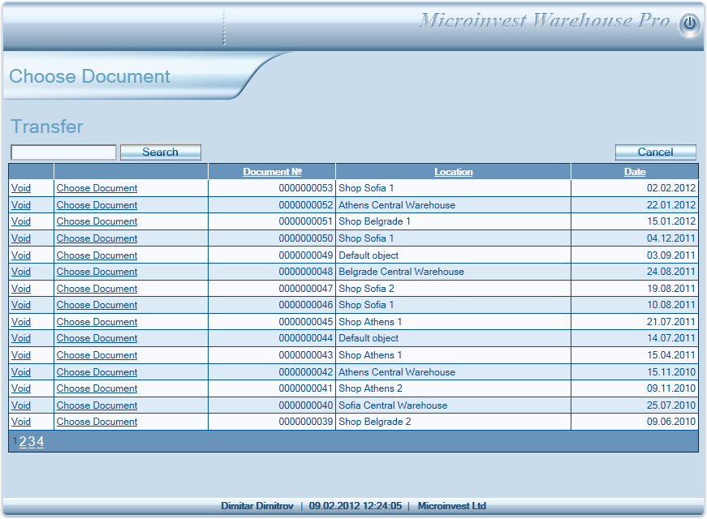The width and height of the screenshot is (707, 519).
Task: Go to page 3 of results
Action: point(32,442)
